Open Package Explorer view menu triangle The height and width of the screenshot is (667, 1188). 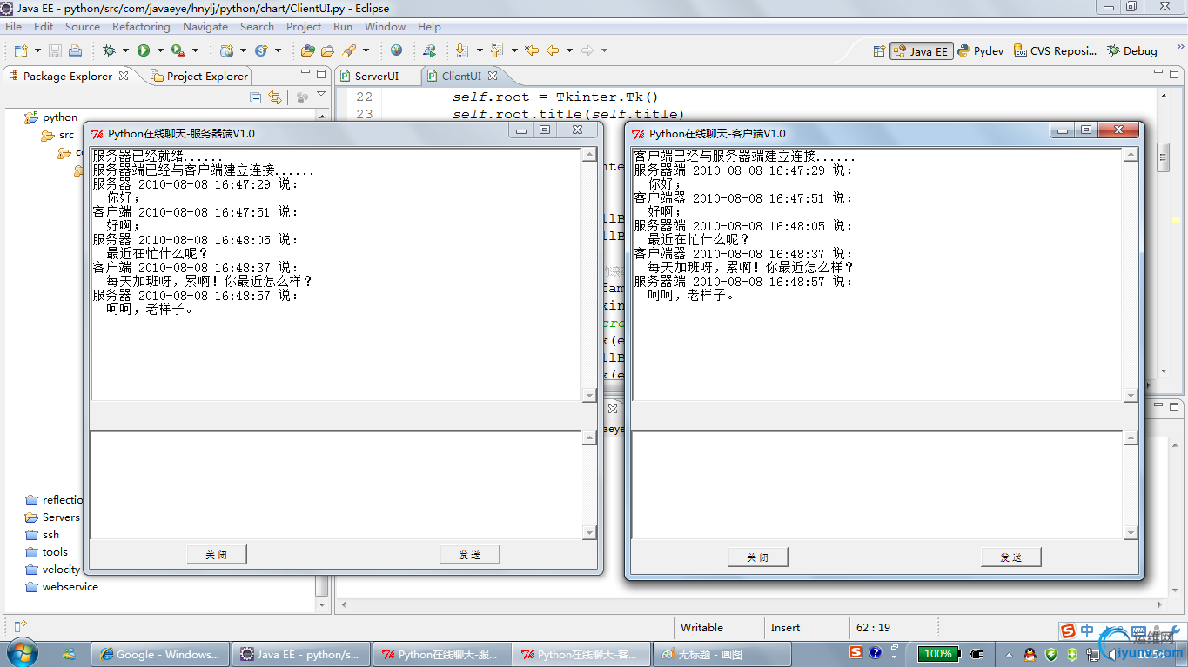(x=321, y=96)
